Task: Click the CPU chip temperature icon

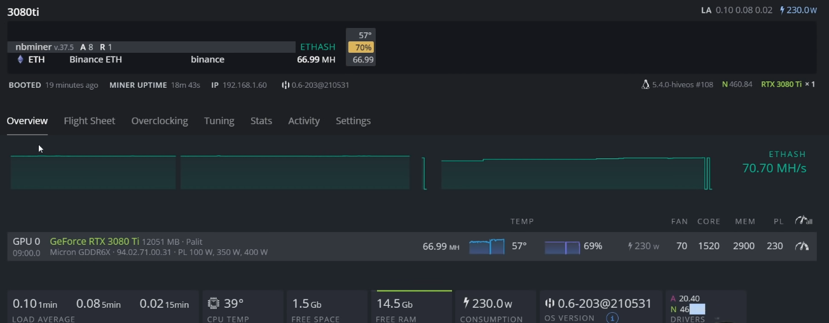Action: click(214, 303)
